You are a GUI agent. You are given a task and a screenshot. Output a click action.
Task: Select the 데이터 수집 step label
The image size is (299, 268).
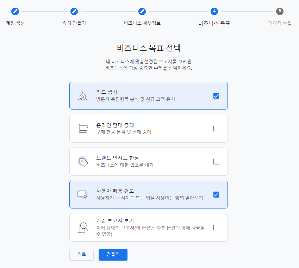[x=280, y=23]
